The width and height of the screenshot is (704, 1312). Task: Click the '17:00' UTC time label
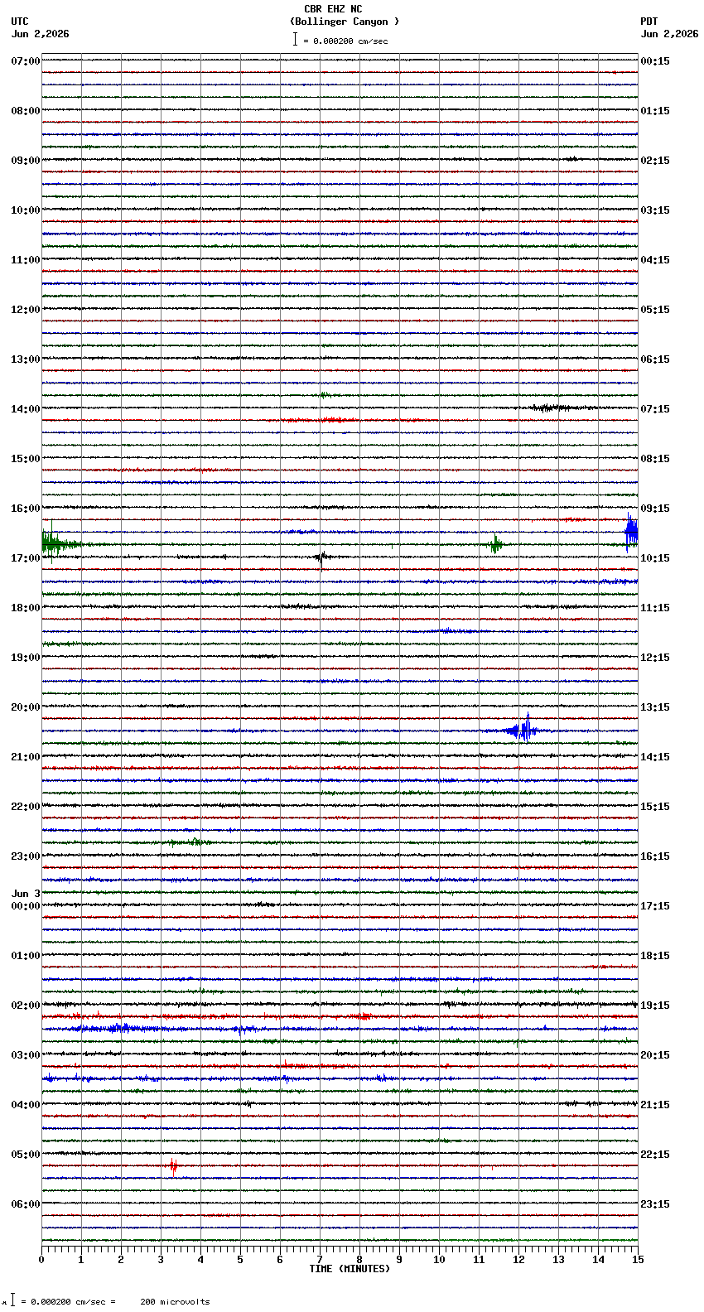point(26,558)
